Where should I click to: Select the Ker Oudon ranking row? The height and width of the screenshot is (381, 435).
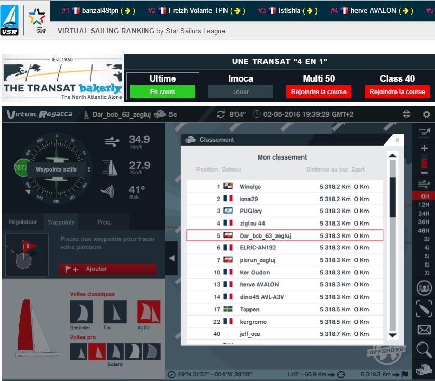(285, 272)
